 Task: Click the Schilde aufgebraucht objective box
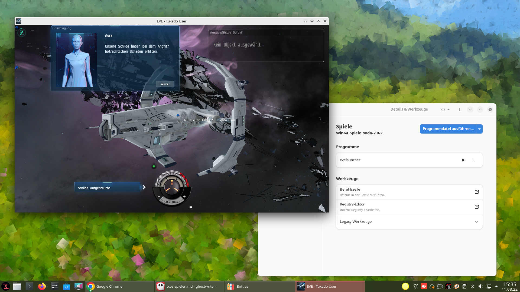tap(107, 187)
